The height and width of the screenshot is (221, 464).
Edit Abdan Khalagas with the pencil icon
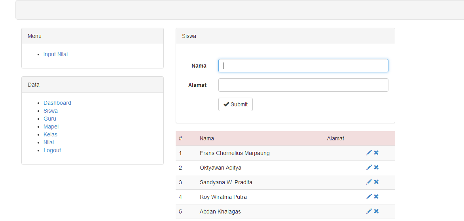click(369, 211)
